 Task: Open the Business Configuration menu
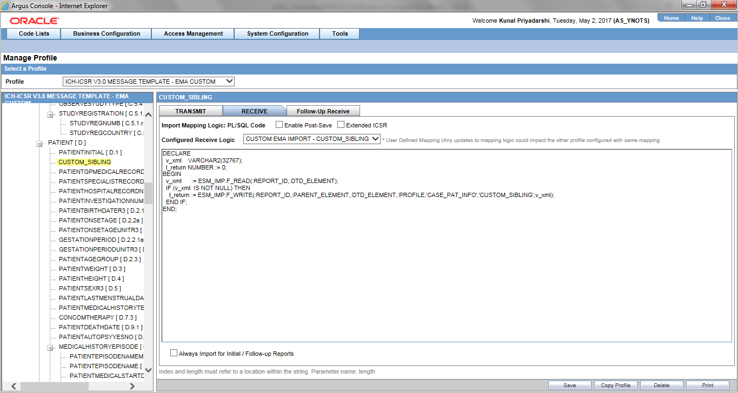tap(107, 33)
